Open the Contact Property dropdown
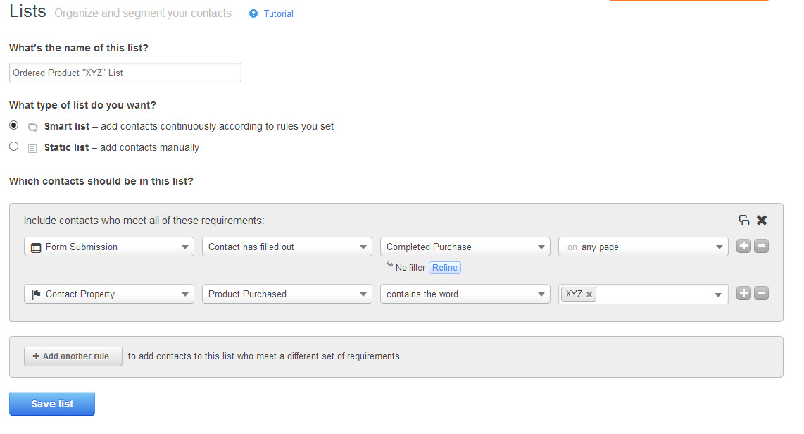 tap(109, 294)
